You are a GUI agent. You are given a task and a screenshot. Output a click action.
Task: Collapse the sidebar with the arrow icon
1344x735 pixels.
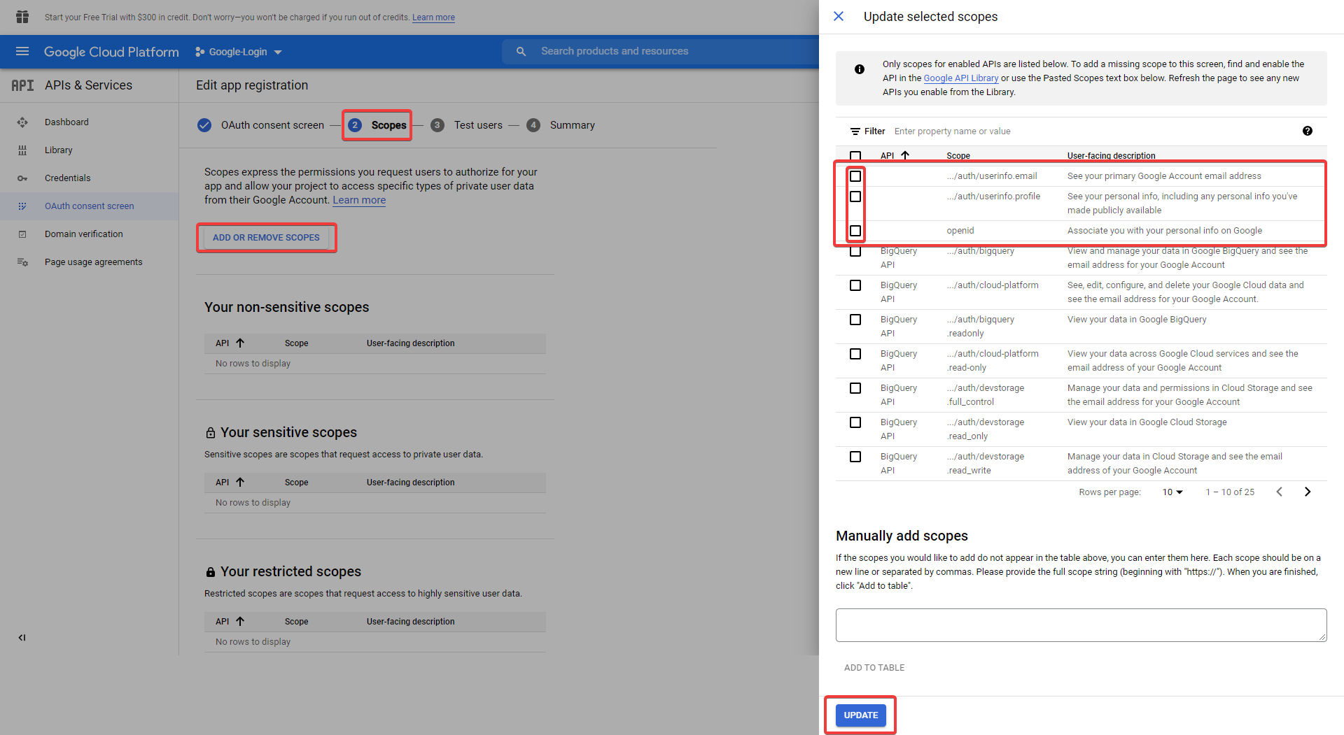tap(22, 637)
